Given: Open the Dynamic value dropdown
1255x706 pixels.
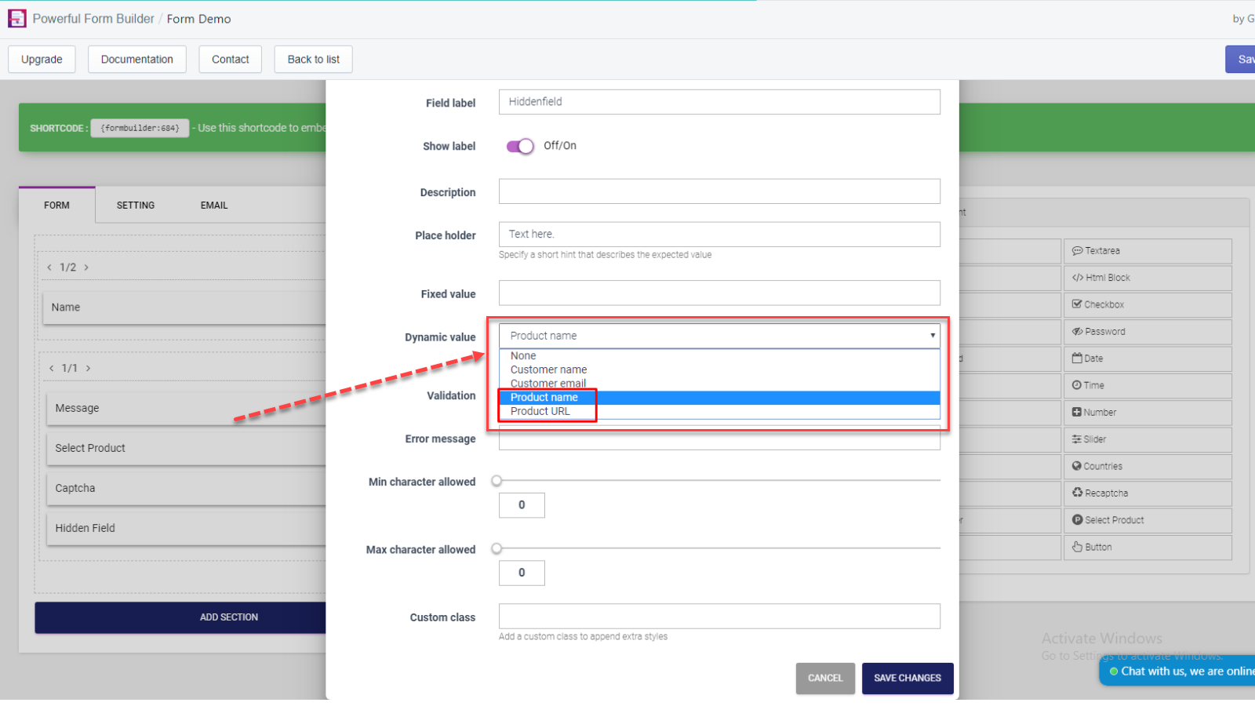Looking at the screenshot, I should [719, 336].
